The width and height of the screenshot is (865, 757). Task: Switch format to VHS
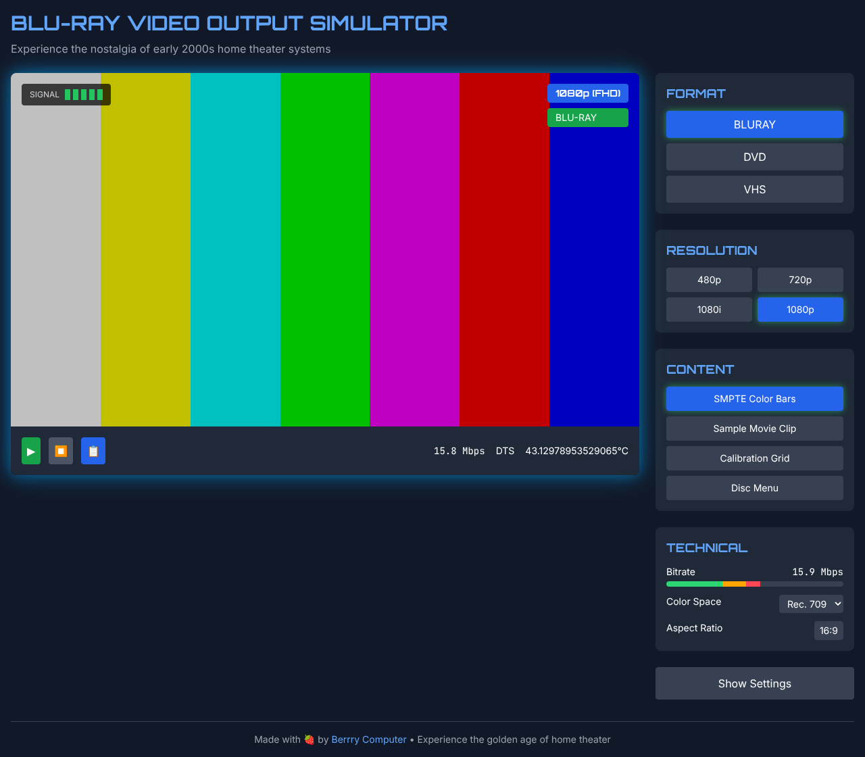tap(754, 189)
